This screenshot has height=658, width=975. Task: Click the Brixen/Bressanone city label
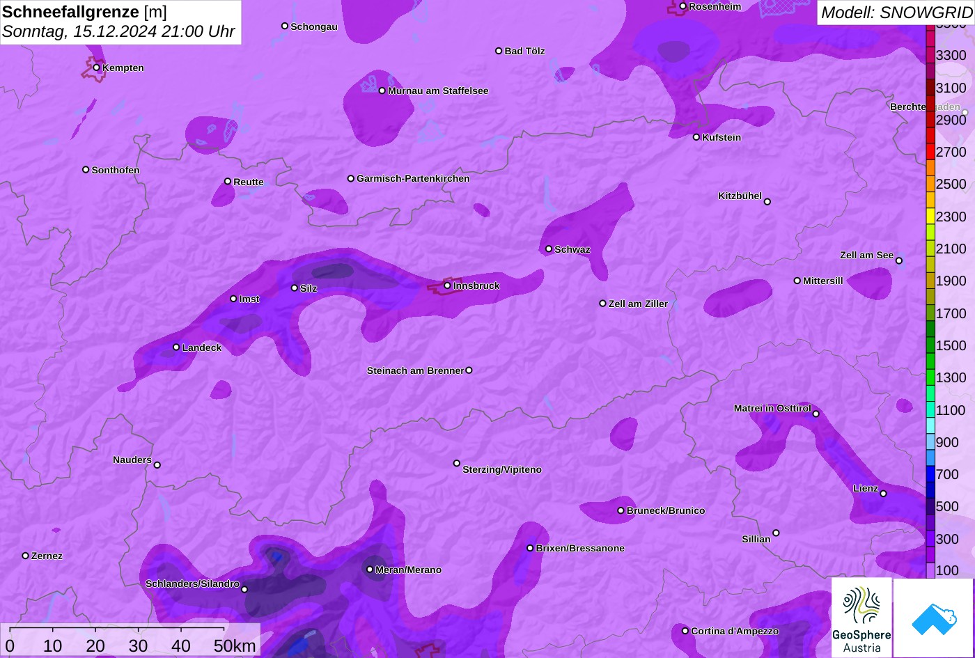point(579,548)
